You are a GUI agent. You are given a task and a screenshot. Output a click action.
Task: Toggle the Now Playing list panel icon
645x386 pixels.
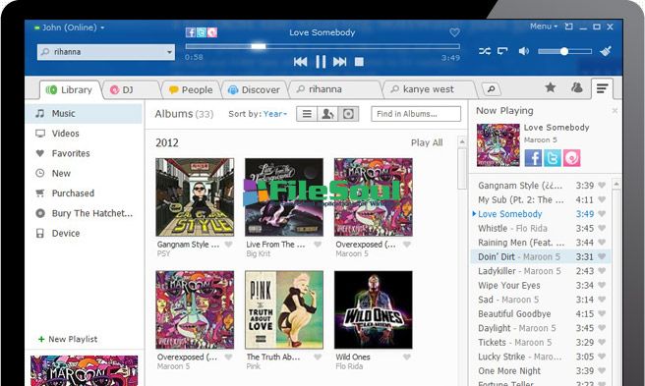pos(602,88)
